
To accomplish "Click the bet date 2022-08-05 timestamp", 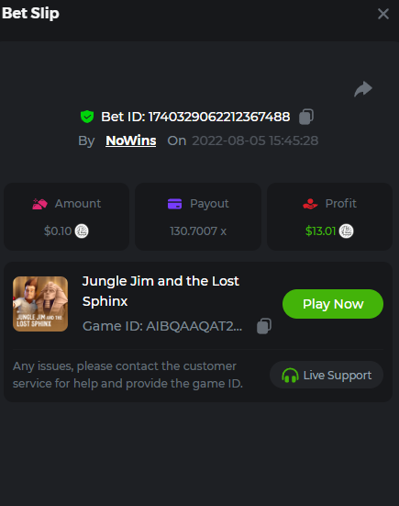I will point(255,141).
